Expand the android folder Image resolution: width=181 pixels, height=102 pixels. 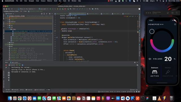point(8,22)
